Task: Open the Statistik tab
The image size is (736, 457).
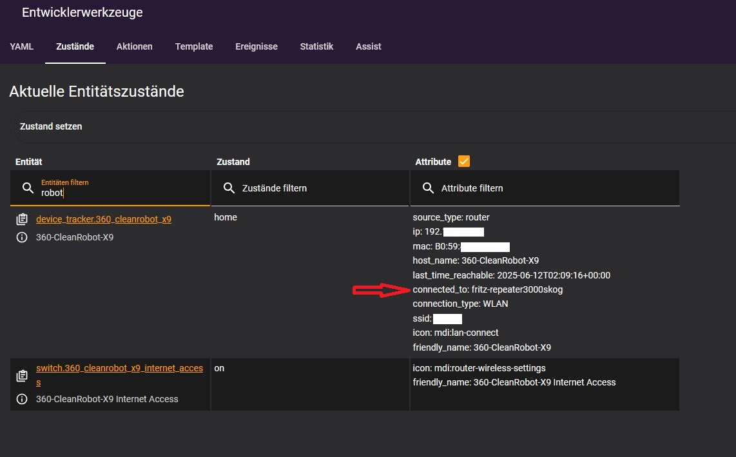Action: (x=316, y=46)
